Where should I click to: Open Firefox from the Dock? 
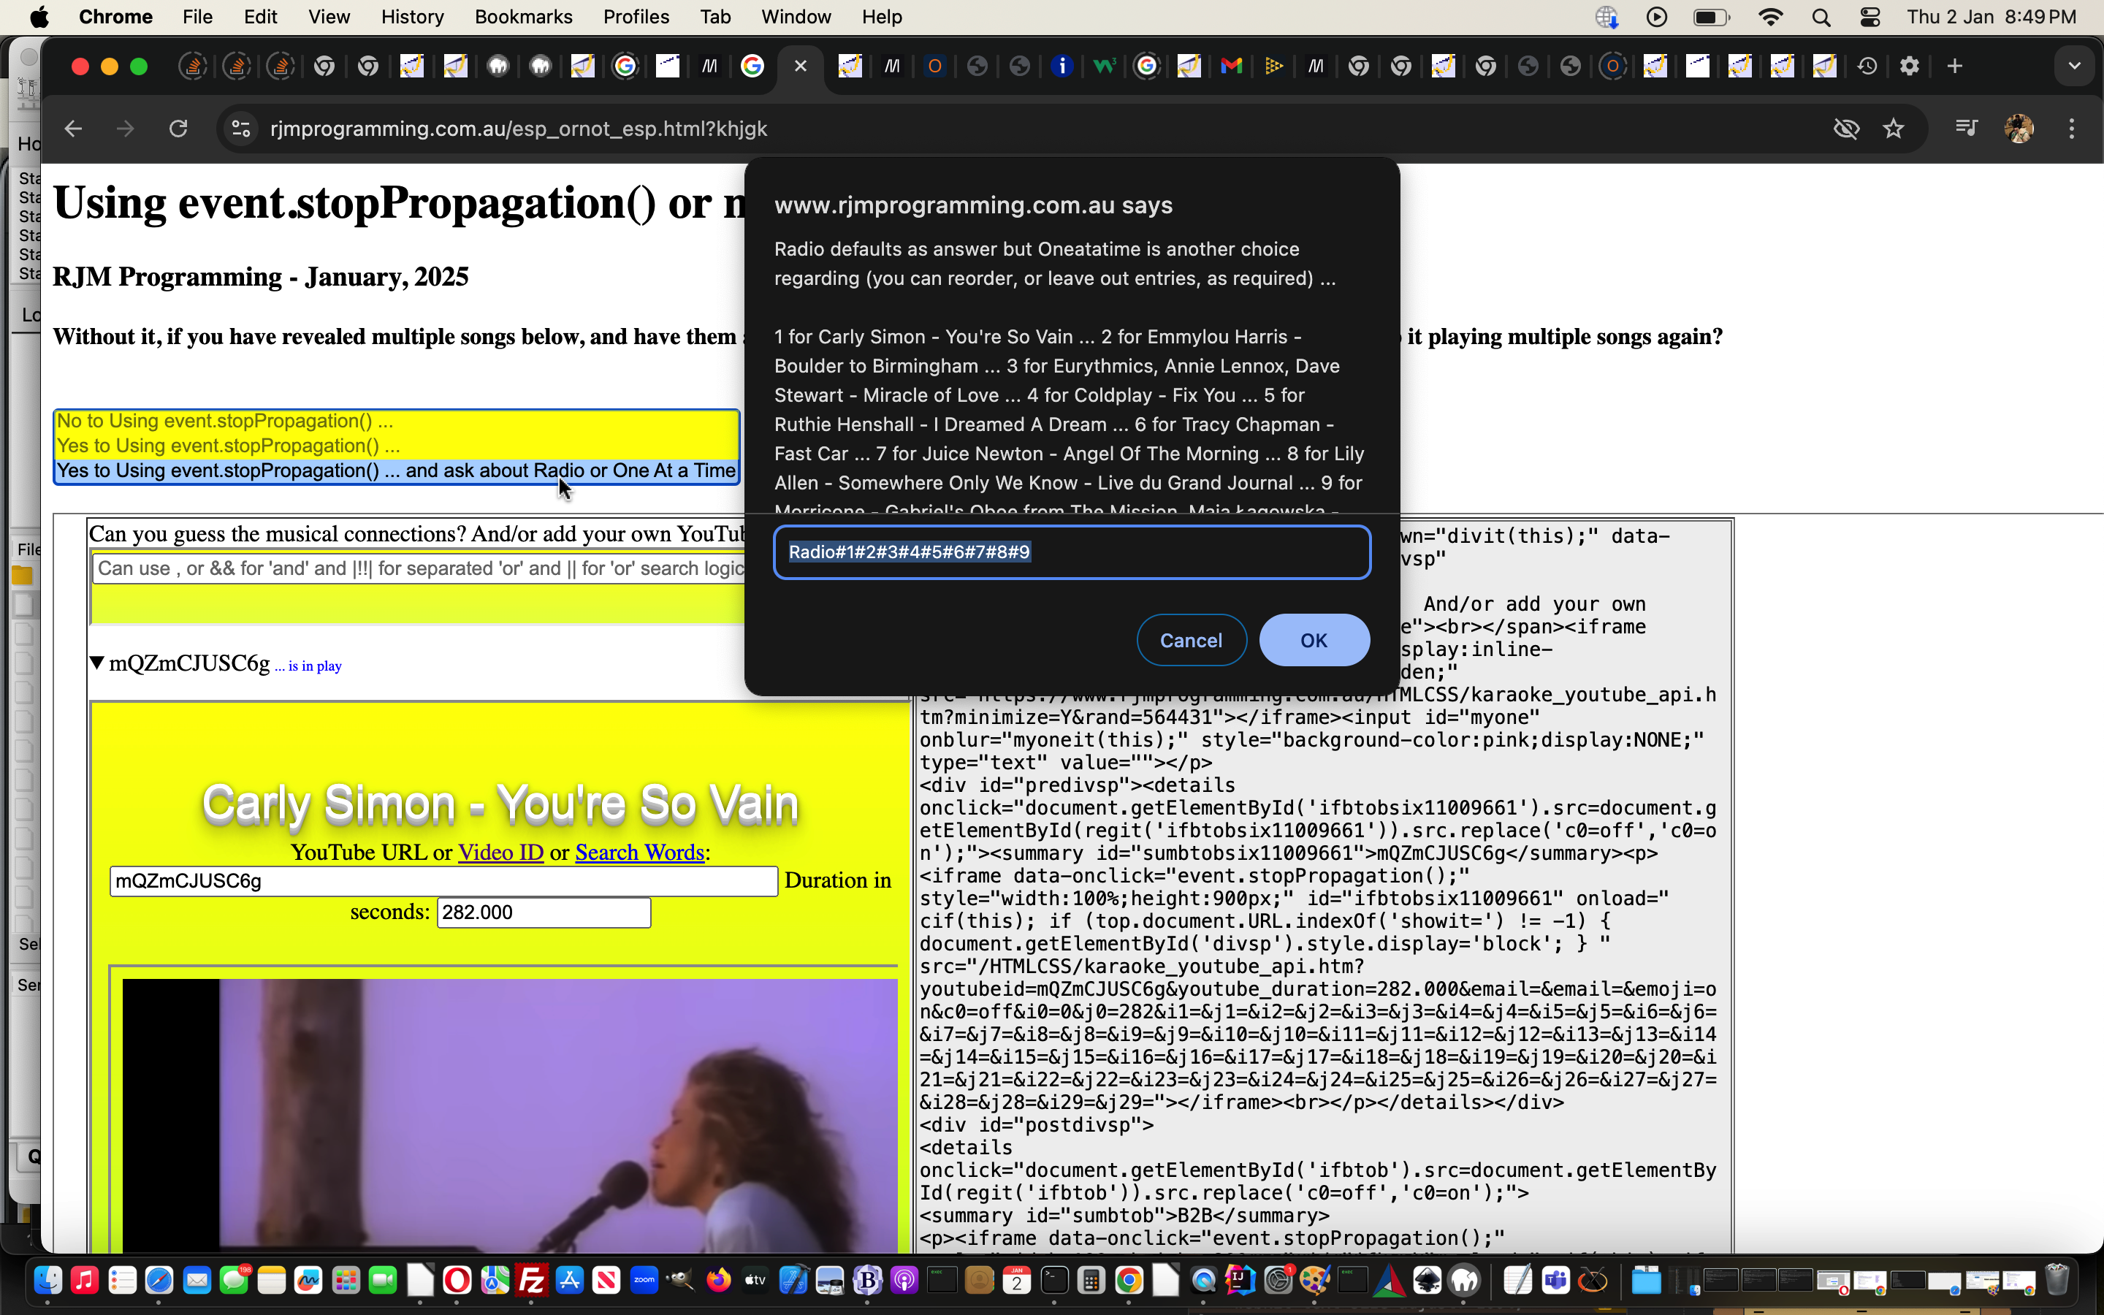718,1280
